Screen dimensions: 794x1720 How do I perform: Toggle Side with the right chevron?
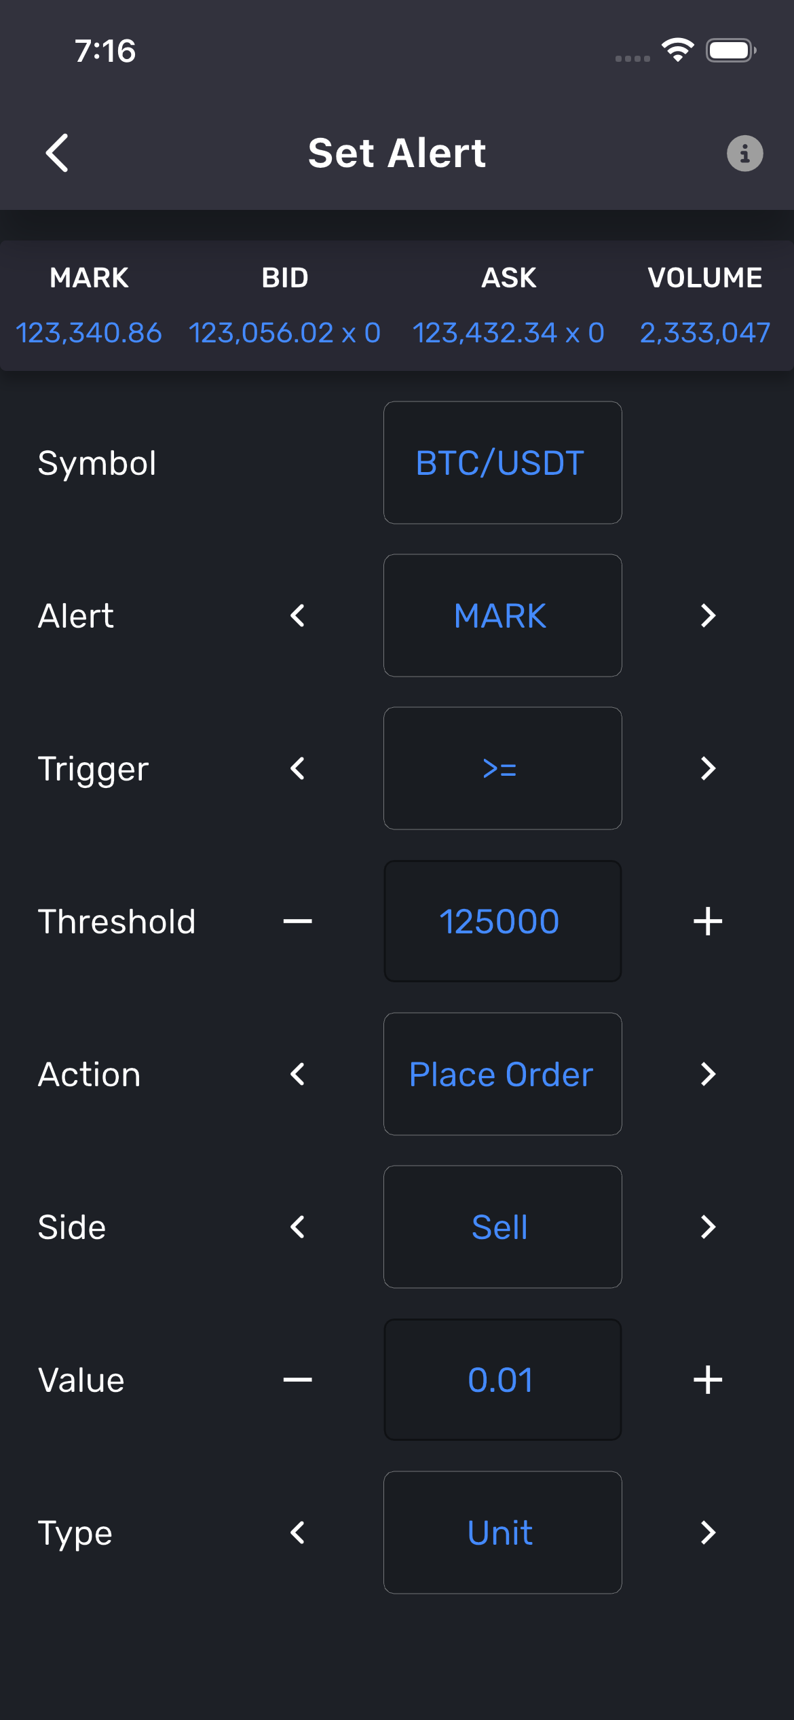707,1227
